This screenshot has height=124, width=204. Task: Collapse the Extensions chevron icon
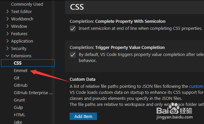pyautogui.click(x=7, y=56)
